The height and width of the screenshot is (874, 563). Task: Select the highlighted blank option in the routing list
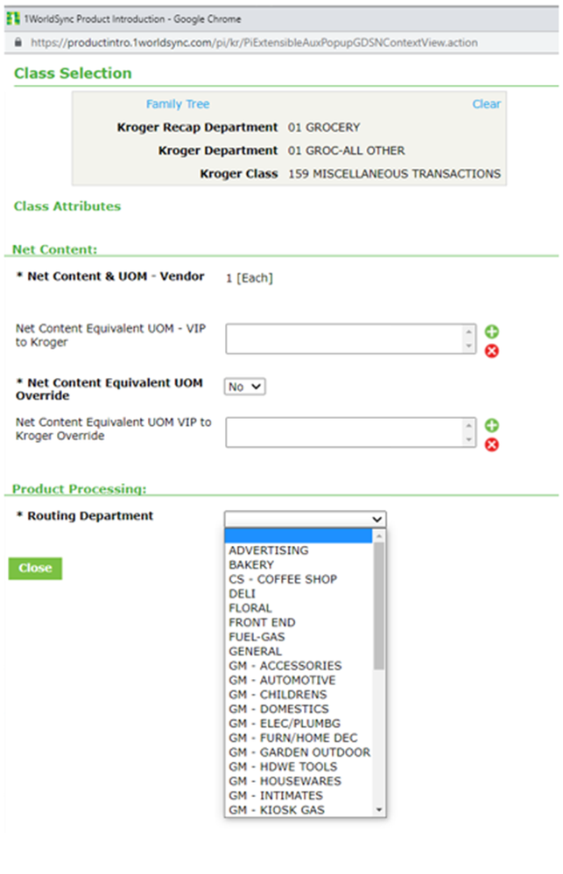click(x=299, y=536)
